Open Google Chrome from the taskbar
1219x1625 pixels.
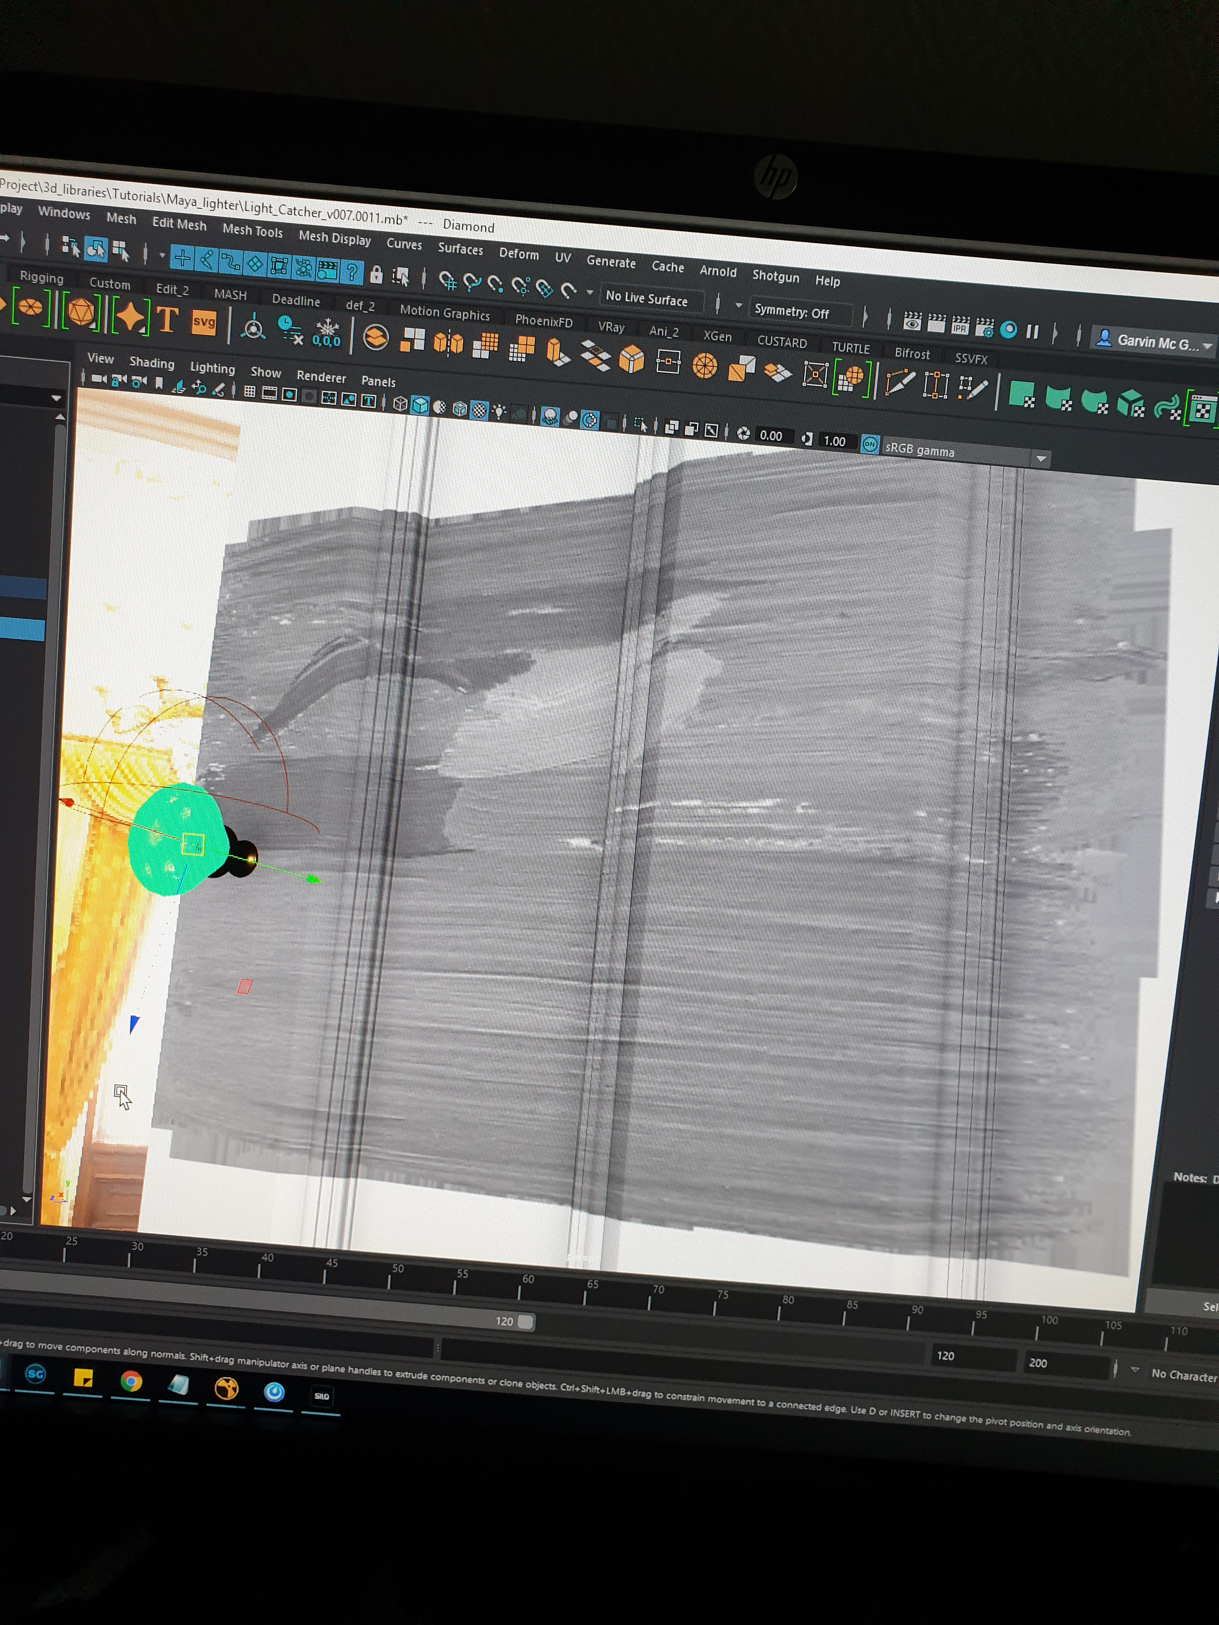pos(131,1382)
